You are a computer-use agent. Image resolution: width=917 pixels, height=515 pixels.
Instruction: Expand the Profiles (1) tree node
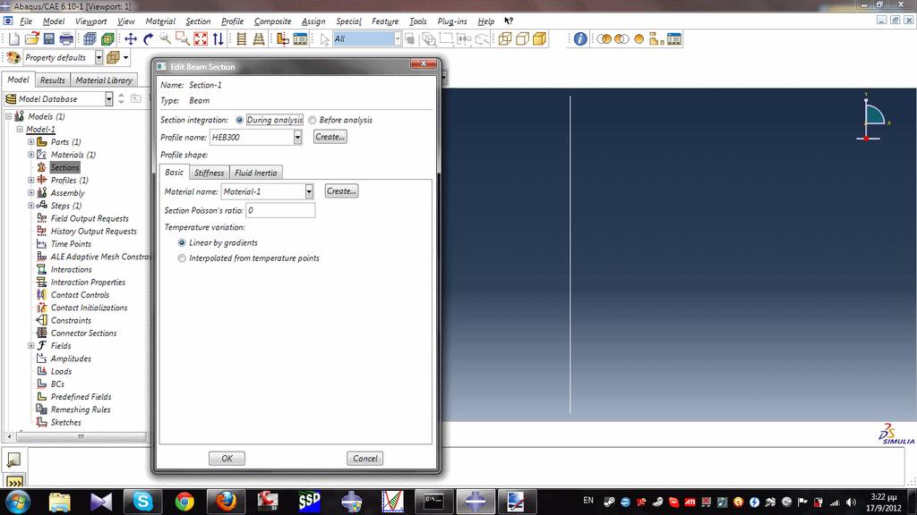(31, 180)
